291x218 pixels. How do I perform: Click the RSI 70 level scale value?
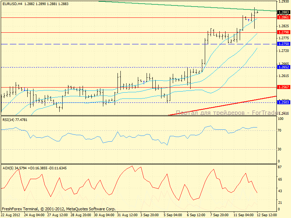click(280, 130)
